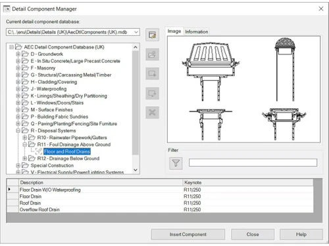Collapse the R - Disposal Systems node

click(x=18, y=131)
